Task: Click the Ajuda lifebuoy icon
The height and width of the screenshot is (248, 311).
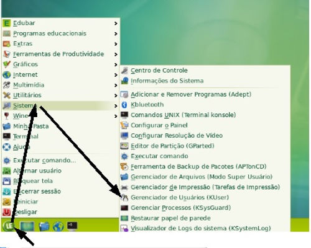Action: (x=7, y=147)
